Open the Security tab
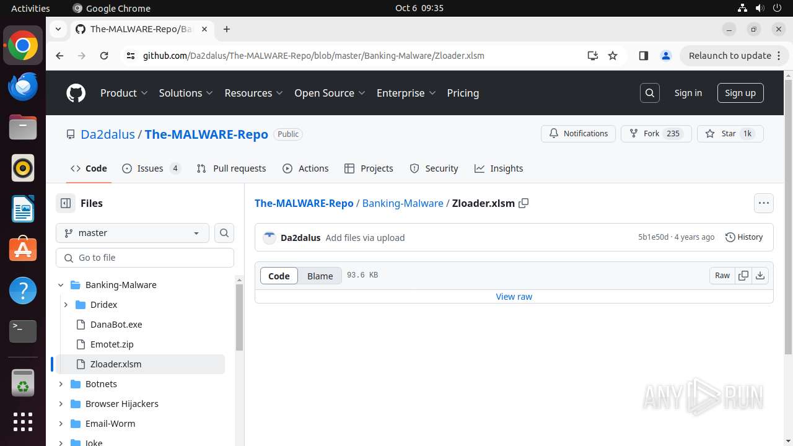793x446 pixels. [434, 168]
